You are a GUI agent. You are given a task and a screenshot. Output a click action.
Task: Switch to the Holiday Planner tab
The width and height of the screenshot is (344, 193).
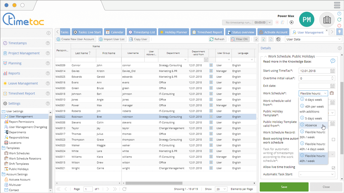[x=173, y=32]
